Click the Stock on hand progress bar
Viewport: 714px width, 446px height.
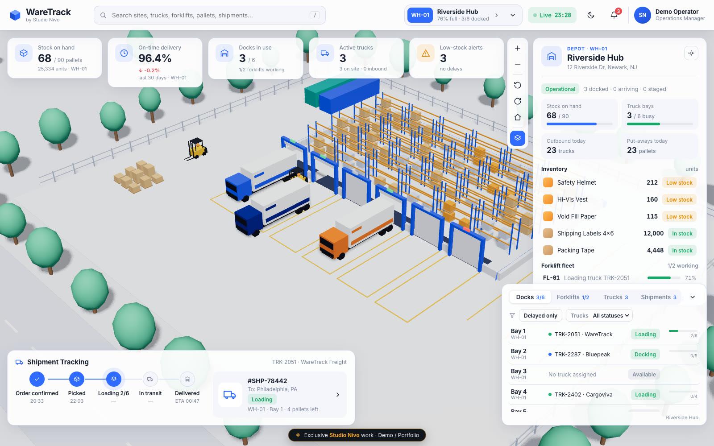(x=579, y=124)
